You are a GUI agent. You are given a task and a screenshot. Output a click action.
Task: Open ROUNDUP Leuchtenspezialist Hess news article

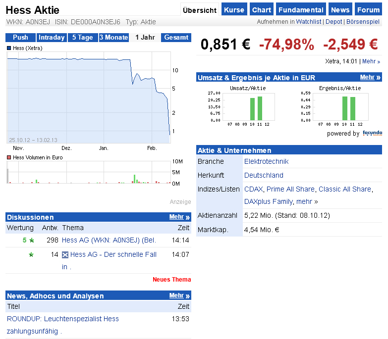click(x=63, y=325)
